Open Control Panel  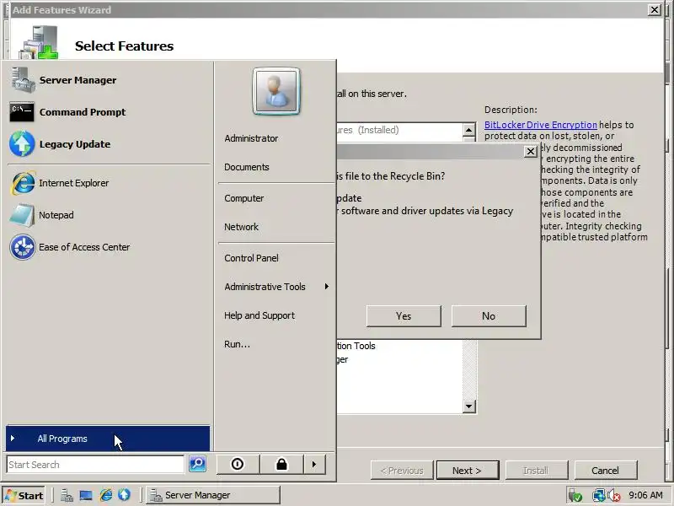tap(251, 258)
